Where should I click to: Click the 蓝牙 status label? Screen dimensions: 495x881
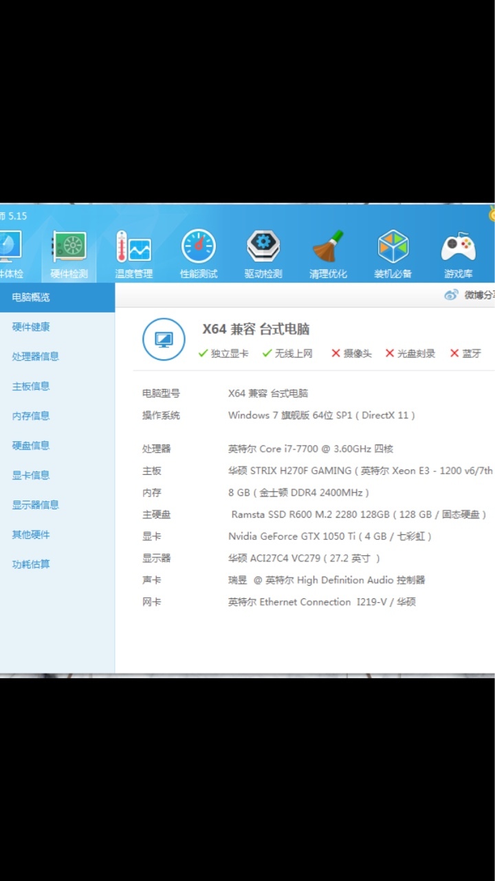(472, 353)
